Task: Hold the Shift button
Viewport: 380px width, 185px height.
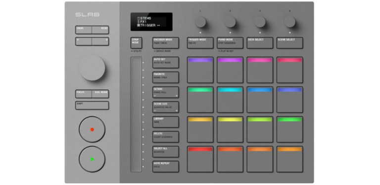Action: point(92,106)
